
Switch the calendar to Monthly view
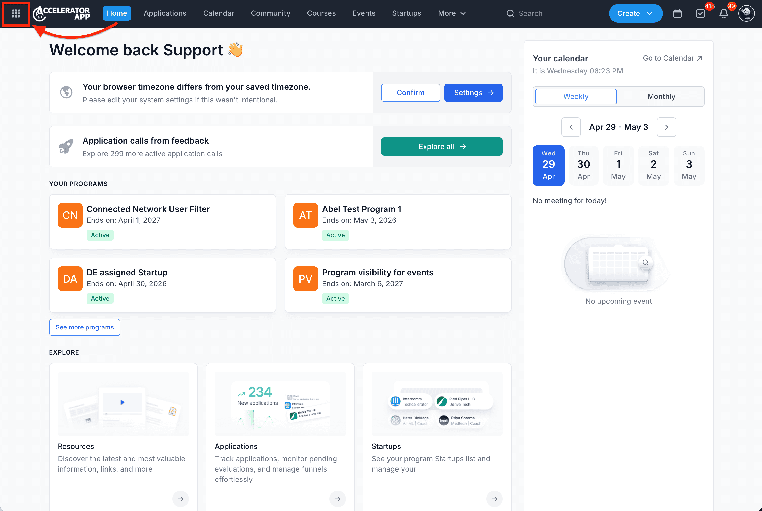point(661,96)
